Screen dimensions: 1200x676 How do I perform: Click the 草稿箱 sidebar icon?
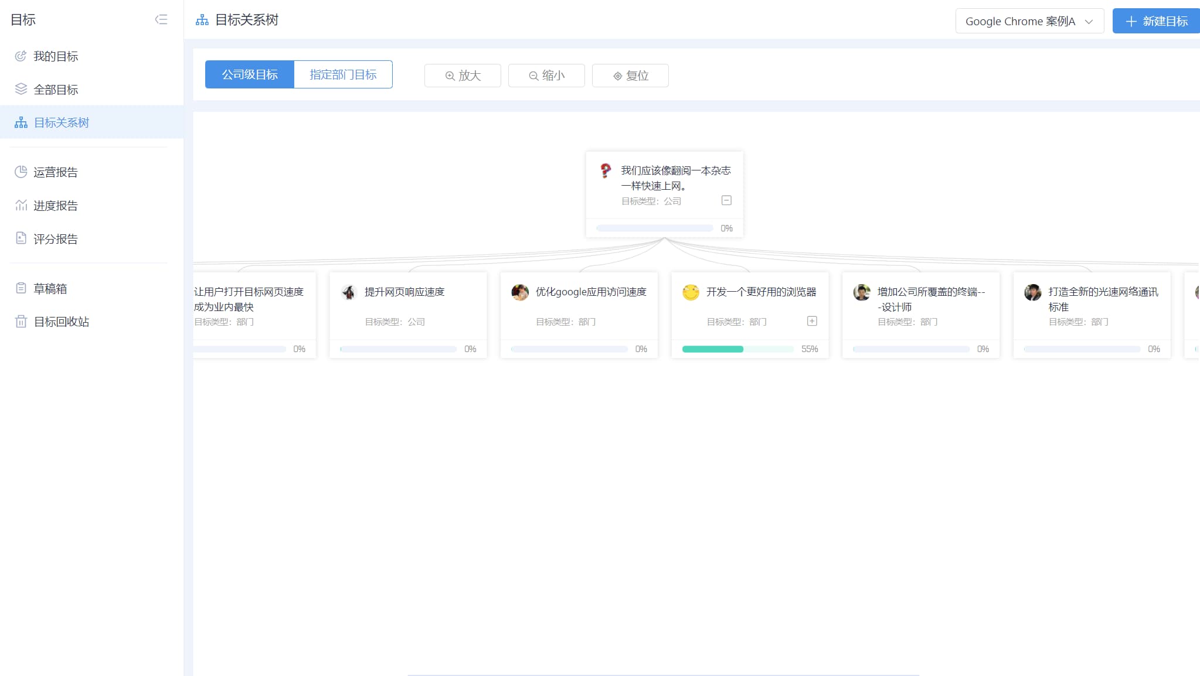[22, 288]
